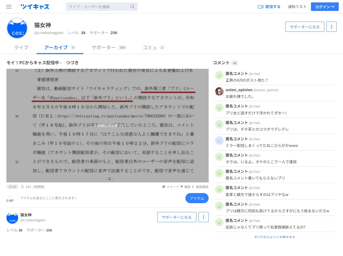Click the search magnifier icon
This screenshot has width=343, height=256.
(x=132, y=7)
